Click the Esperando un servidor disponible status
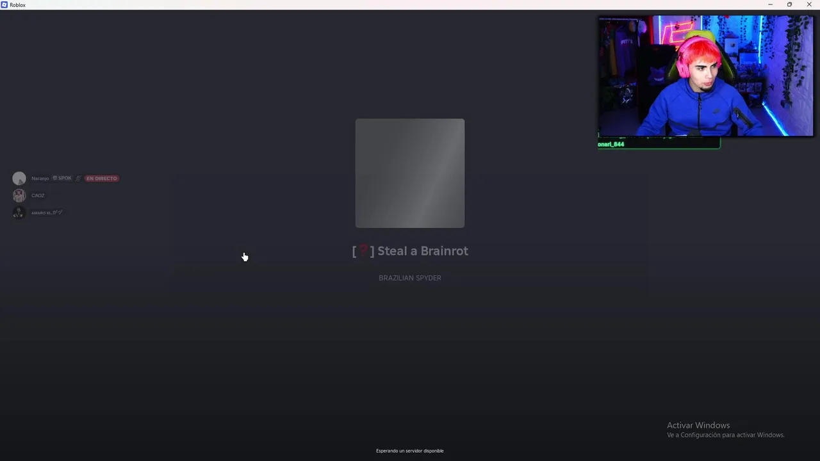 pyautogui.click(x=410, y=451)
